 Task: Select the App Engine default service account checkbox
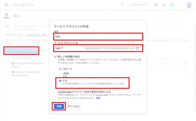pyautogui.click(x=8, y=63)
